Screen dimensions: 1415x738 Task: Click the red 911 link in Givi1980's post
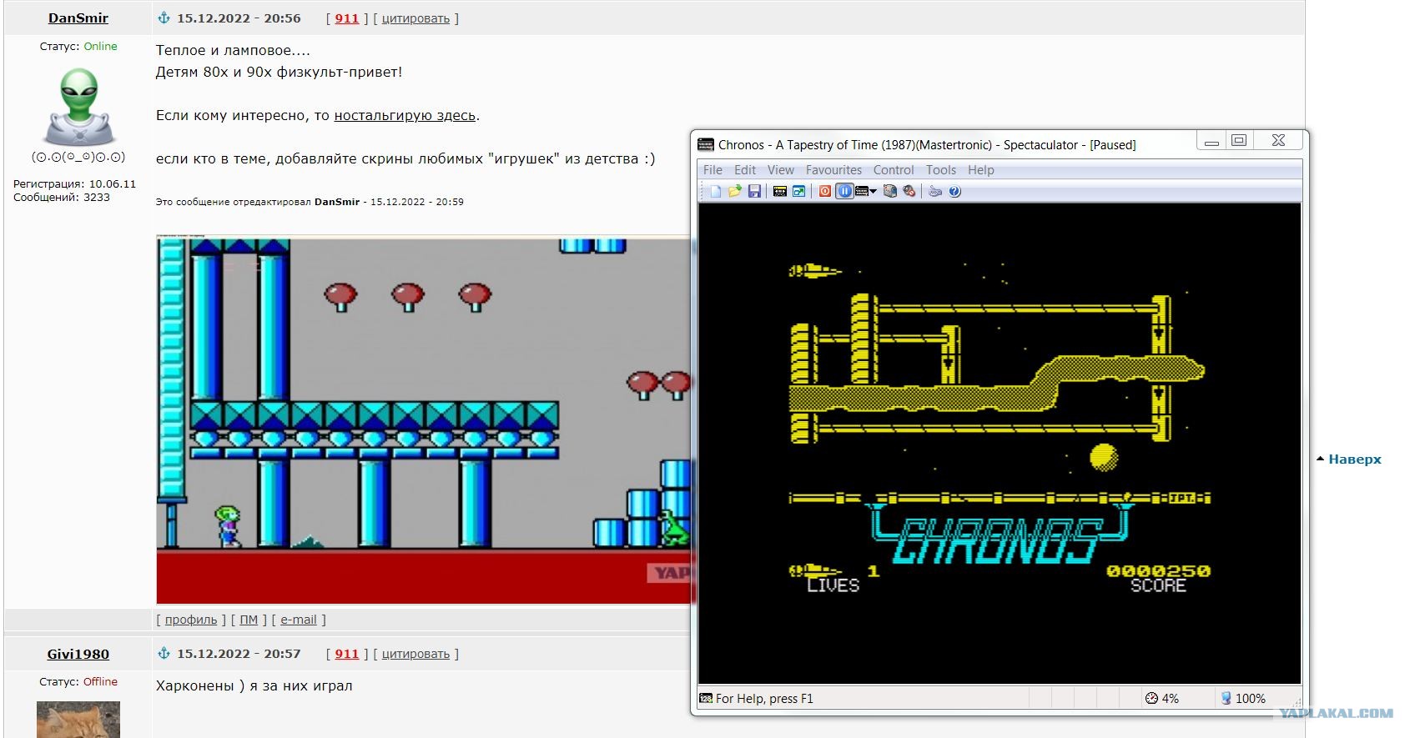click(346, 654)
